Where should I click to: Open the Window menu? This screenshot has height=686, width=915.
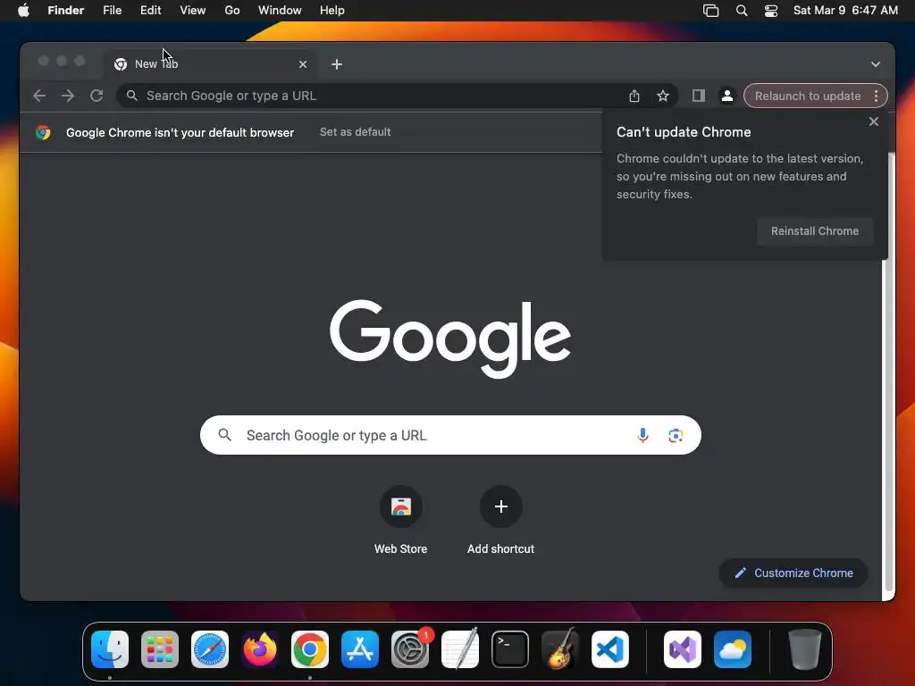point(280,11)
